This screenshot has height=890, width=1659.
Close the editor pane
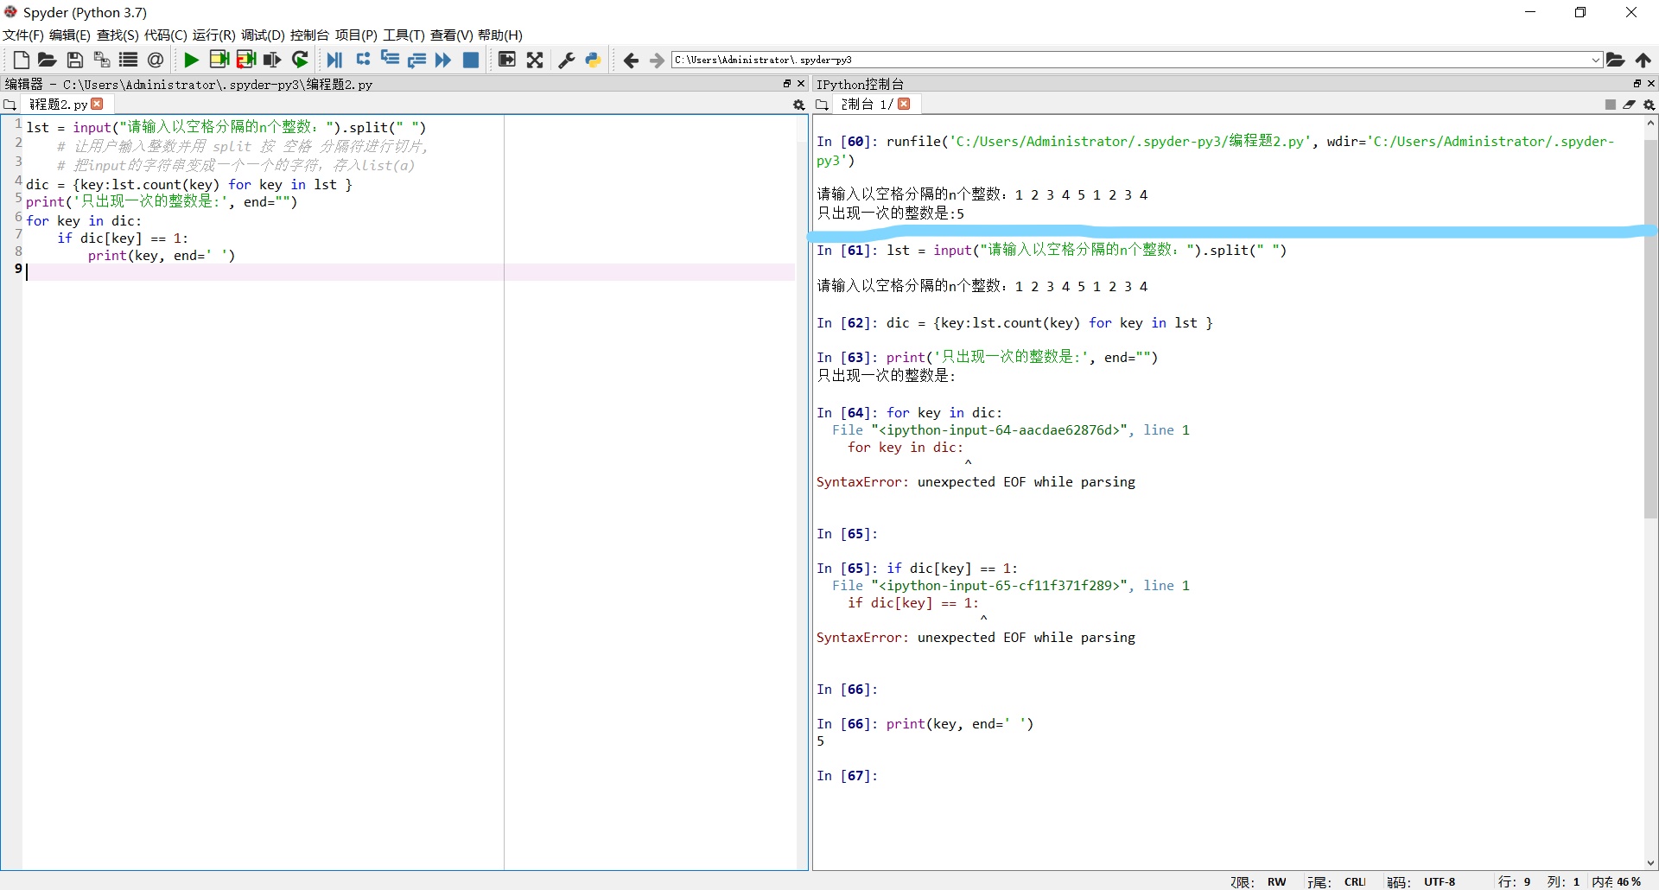click(801, 84)
